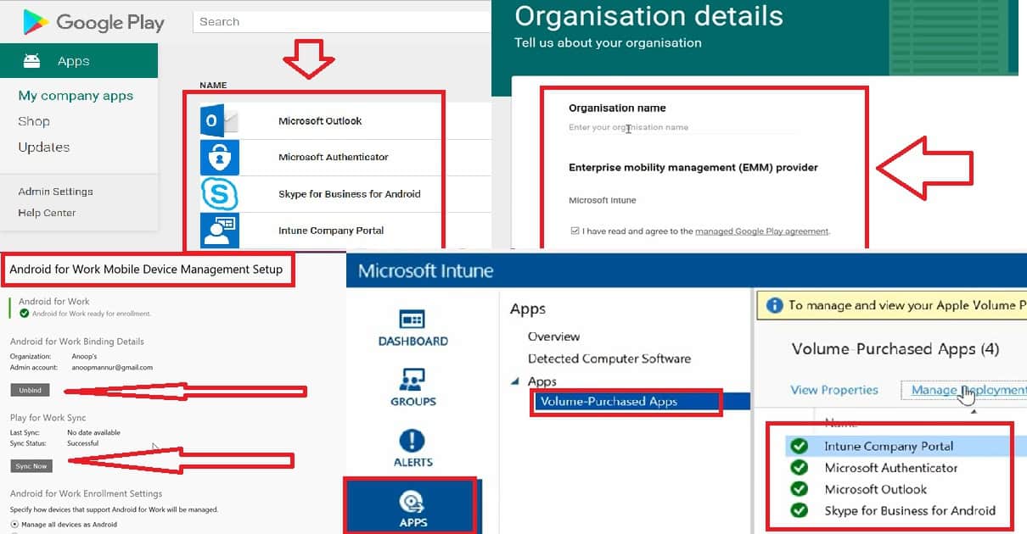Screen dimensions: 1027x534
Task: Click the blue info icon in the Apple Volume banner
Action: point(774,305)
